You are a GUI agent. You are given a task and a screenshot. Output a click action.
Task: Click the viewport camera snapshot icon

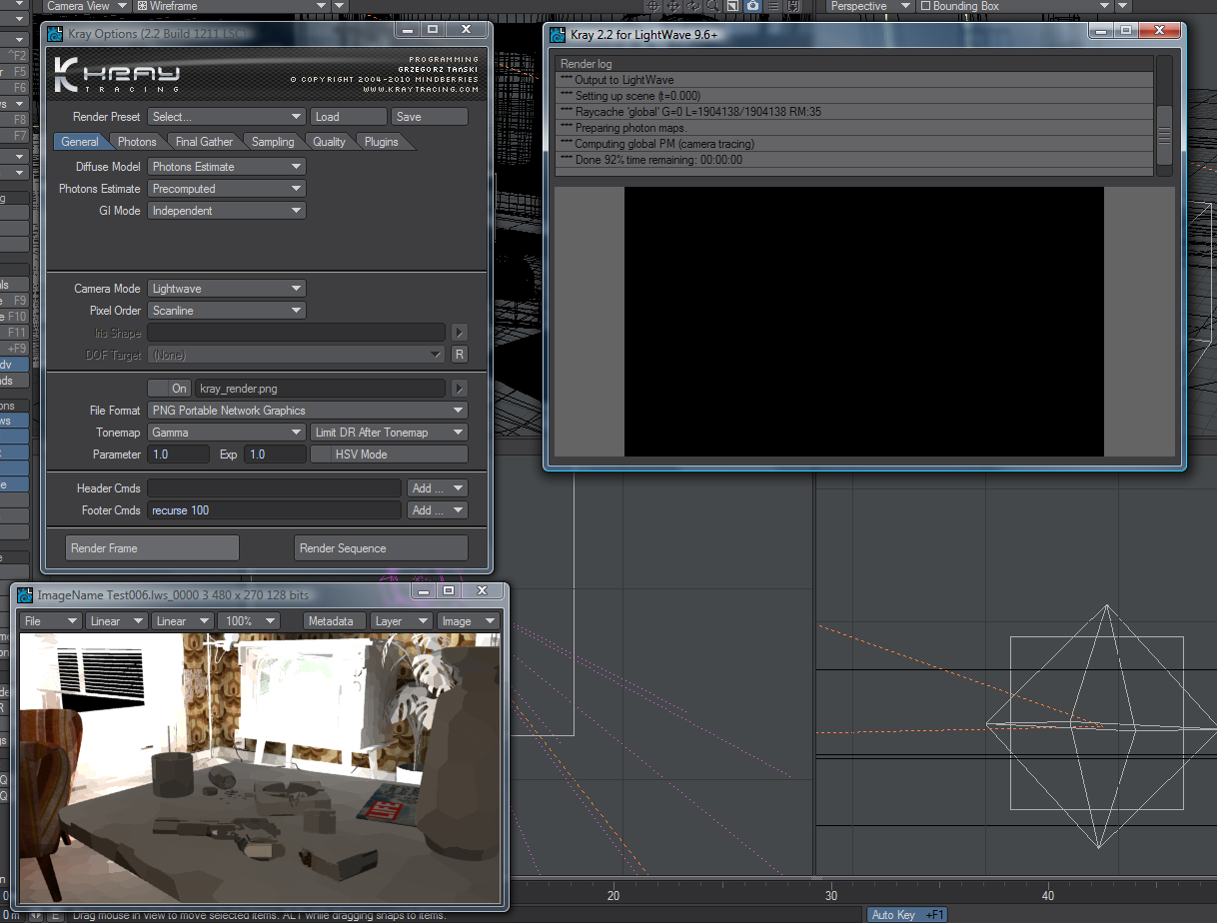(752, 6)
